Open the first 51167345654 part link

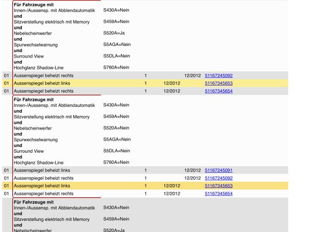[x=218, y=91]
